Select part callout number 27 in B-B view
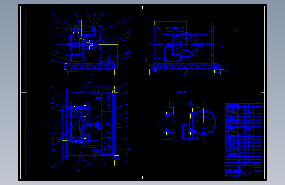 (x=53, y=98)
